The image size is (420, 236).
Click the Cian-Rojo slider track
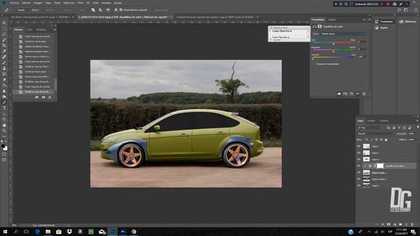pos(334,43)
